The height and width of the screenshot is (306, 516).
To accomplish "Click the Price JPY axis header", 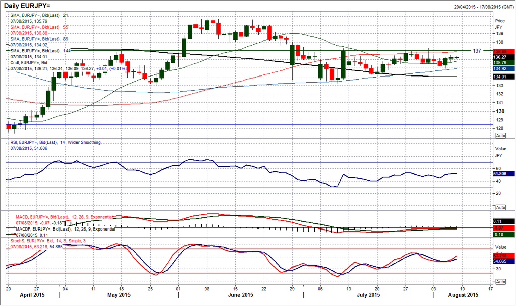I will tap(500, 24).
